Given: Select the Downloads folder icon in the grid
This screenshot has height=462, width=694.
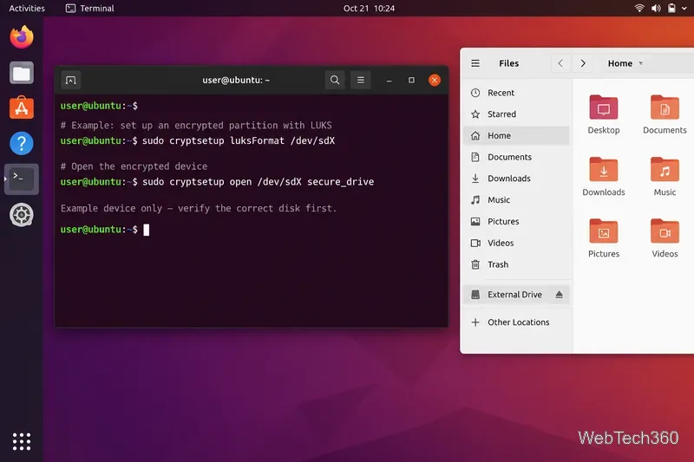Looking at the screenshot, I should pos(603,169).
